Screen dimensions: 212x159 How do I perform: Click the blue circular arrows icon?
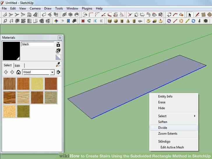click(x=193, y=21)
